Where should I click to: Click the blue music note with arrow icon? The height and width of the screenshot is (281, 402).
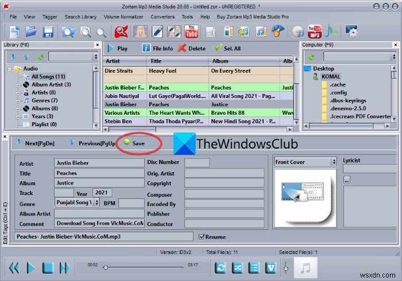331,32
